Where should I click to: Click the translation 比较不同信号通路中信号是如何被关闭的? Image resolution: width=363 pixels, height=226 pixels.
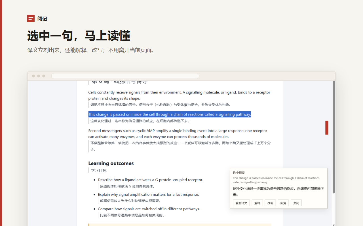(x=133, y=215)
